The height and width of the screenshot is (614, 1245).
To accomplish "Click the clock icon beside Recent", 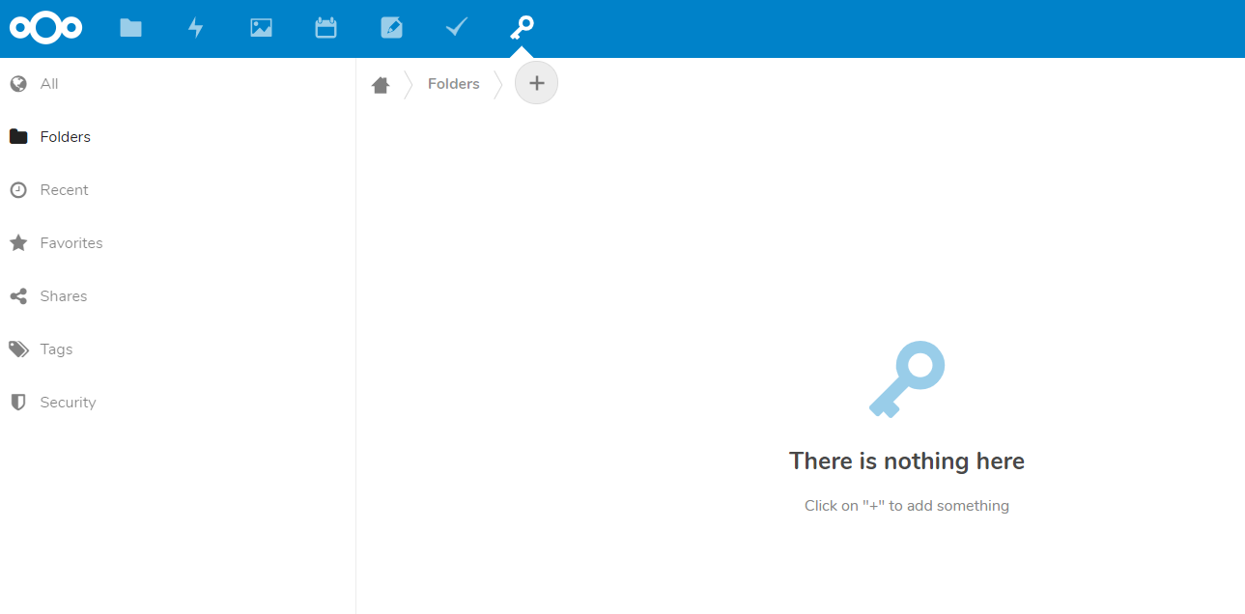I will coord(18,190).
